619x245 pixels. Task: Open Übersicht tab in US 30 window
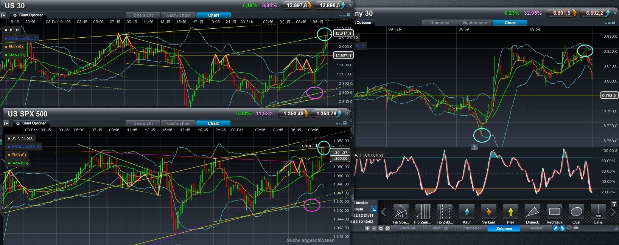click(x=143, y=15)
